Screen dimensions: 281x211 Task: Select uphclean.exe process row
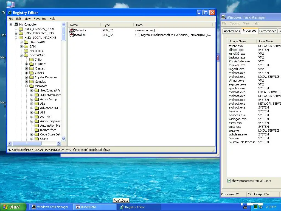tap(254, 134)
